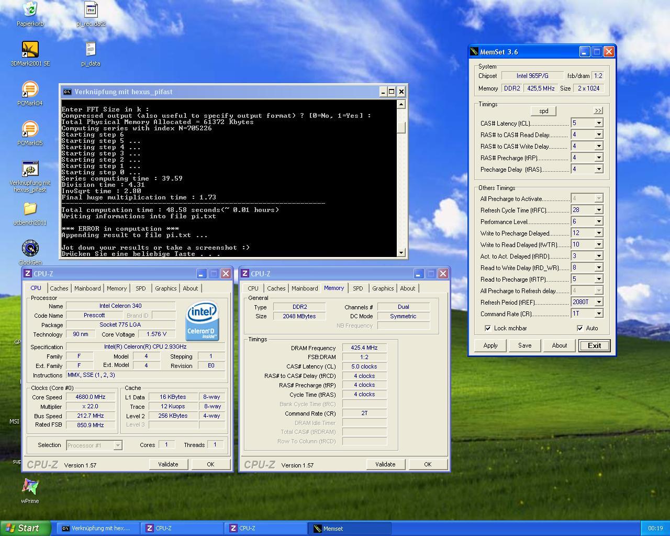Open the Read to Precharge (tRTP) dropdown
The width and height of the screenshot is (670, 536).
(599, 279)
